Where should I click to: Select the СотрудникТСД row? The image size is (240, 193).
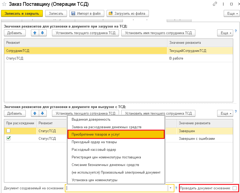(118, 51)
